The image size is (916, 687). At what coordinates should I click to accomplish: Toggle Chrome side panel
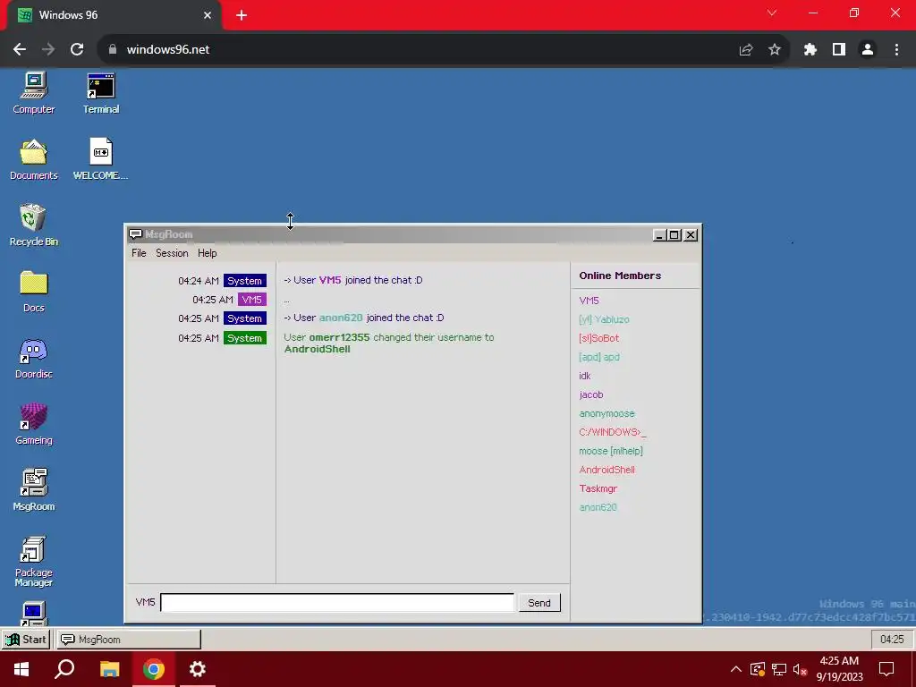click(x=839, y=50)
